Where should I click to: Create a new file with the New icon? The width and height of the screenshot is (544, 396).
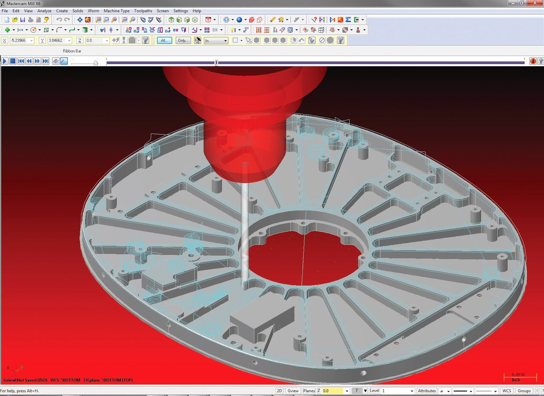point(7,20)
